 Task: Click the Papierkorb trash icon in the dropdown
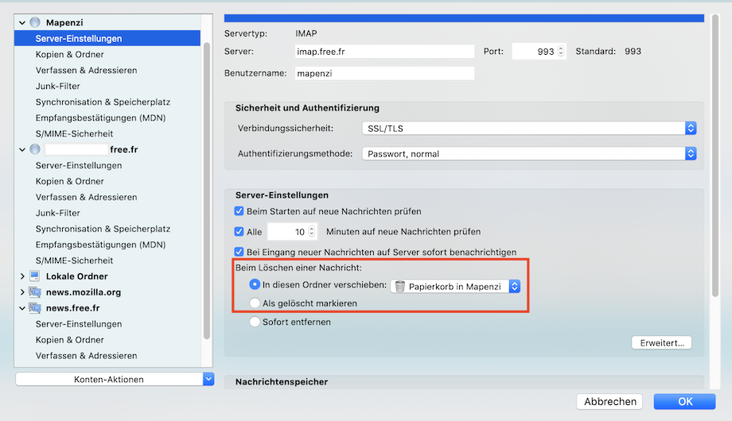tap(399, 286)
